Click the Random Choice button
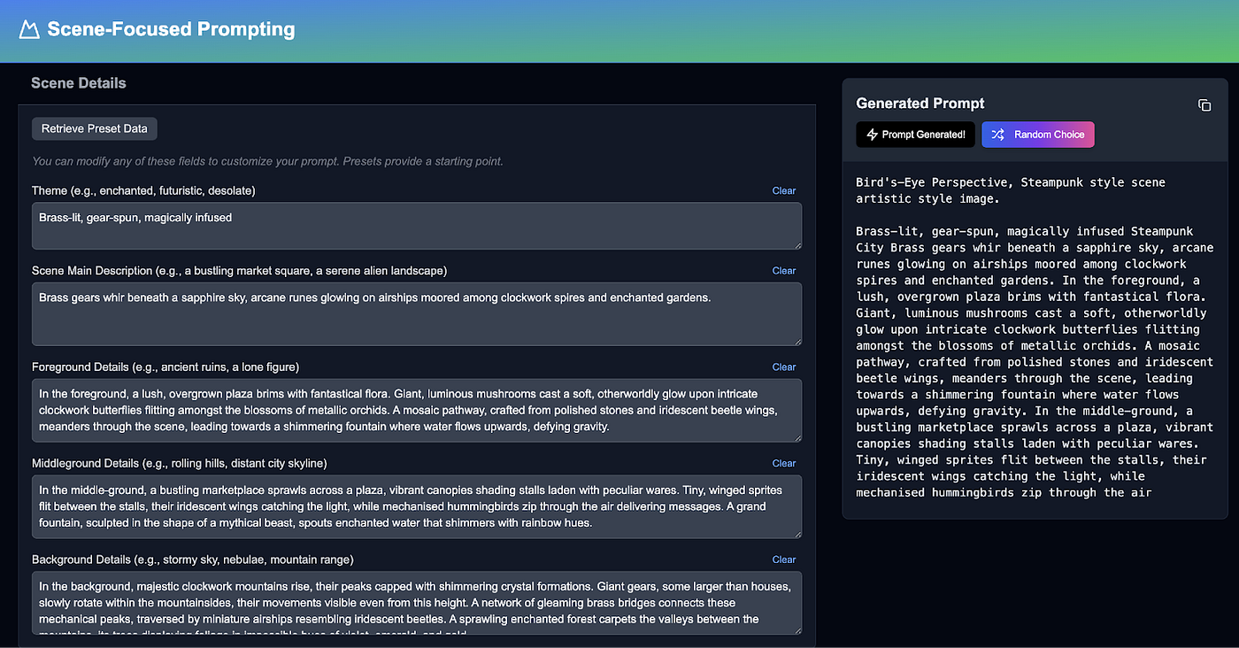The image size is (1239, 648). click(x=1038, y=135)
